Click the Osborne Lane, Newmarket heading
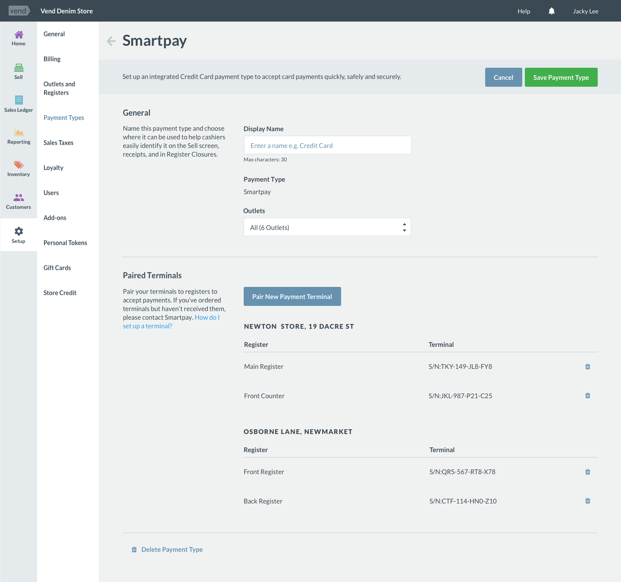621x582 pixels. tap(298, 432)
